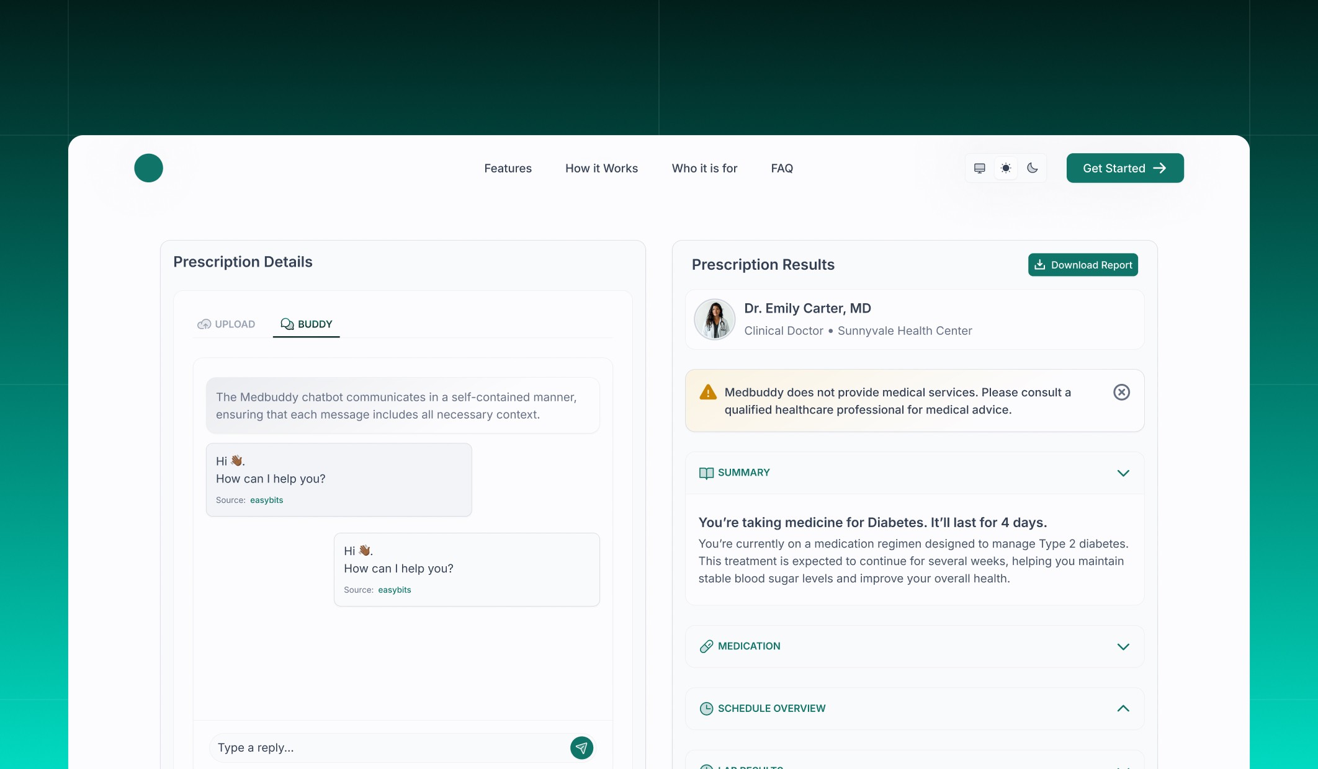
Task: Click the SUMMARY book icon
Action: pos(706,473)
